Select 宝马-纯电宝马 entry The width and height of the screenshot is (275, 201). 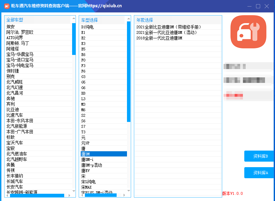tap(38, 65)
